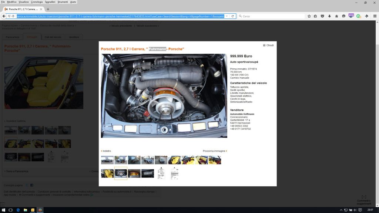Select ninth thumbnail at top row end

tap(215, 160)
